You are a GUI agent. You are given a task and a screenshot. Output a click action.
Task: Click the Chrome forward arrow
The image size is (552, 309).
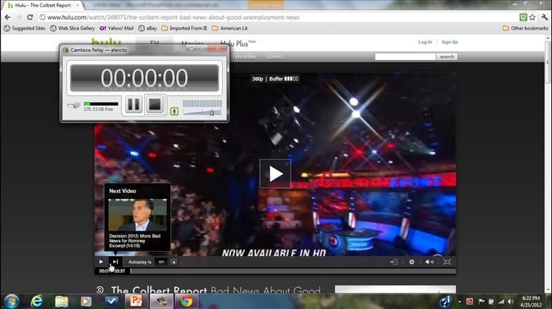click(19, 17)
